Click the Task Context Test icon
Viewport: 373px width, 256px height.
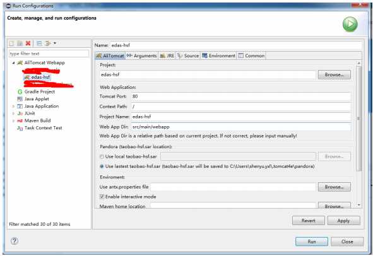20,128
